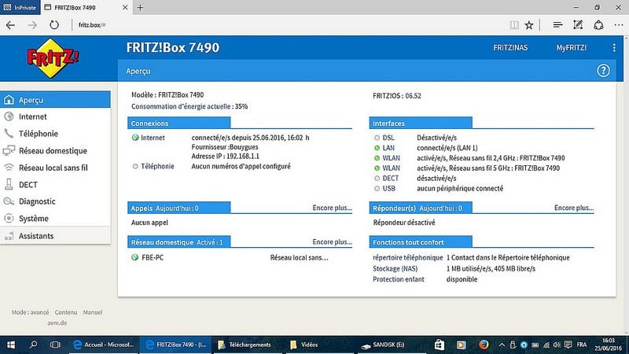Click Encore plus in Répondeur(s) section

(x=574, y=208)
